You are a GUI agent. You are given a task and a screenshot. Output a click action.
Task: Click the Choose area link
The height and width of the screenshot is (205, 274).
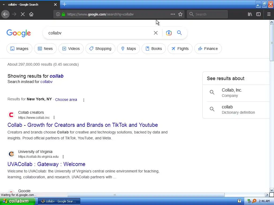pyautogui.click(x=66, y=100)
